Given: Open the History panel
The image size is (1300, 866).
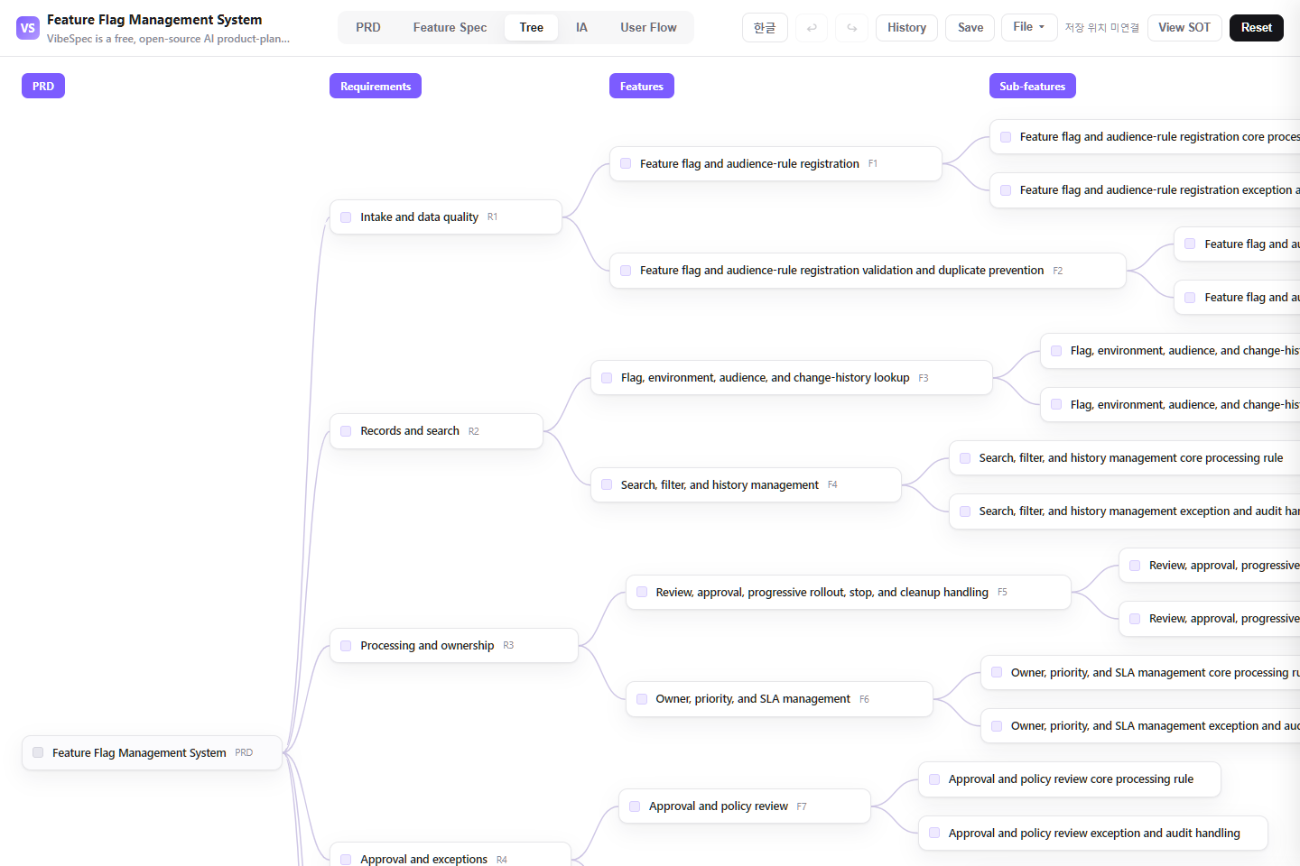Looking at the screenshot, I should coord(906,28).
